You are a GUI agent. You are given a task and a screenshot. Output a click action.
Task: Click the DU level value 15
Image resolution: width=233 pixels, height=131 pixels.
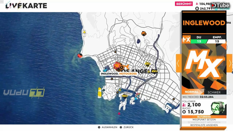tap(199, 41)
